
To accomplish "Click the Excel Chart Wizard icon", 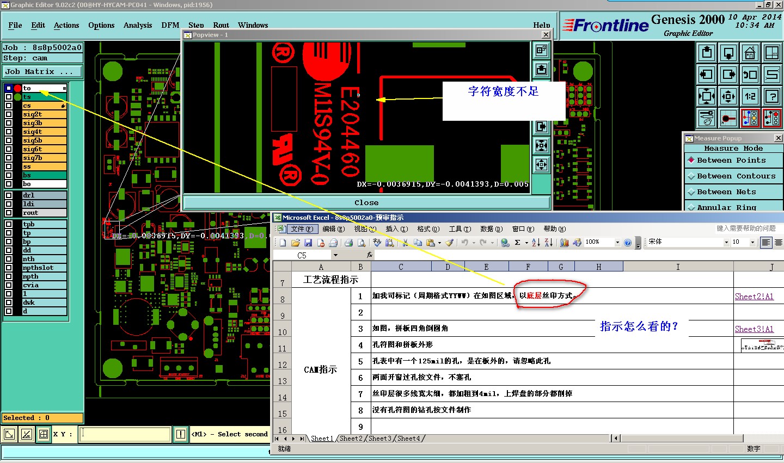I will click(564, 243).
